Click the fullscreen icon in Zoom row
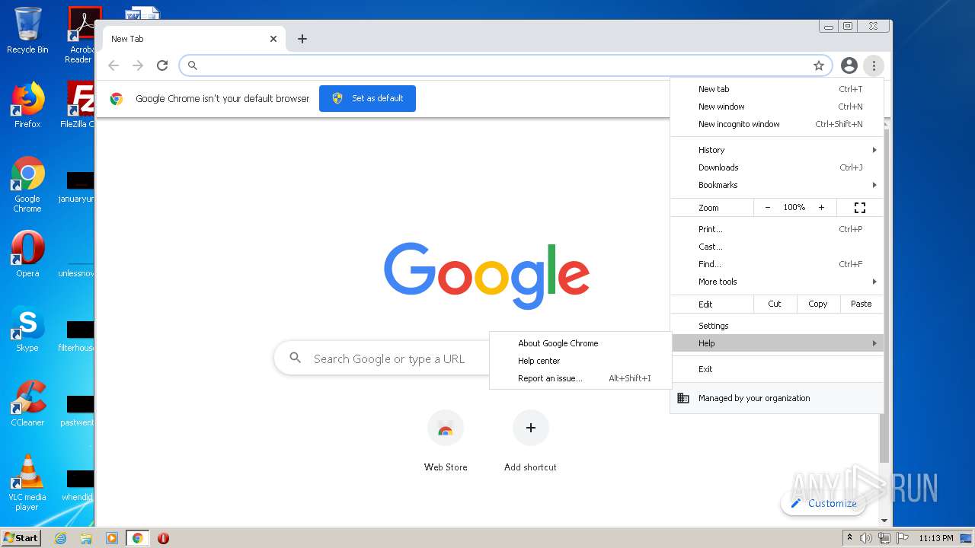 [x=860, y=208]
